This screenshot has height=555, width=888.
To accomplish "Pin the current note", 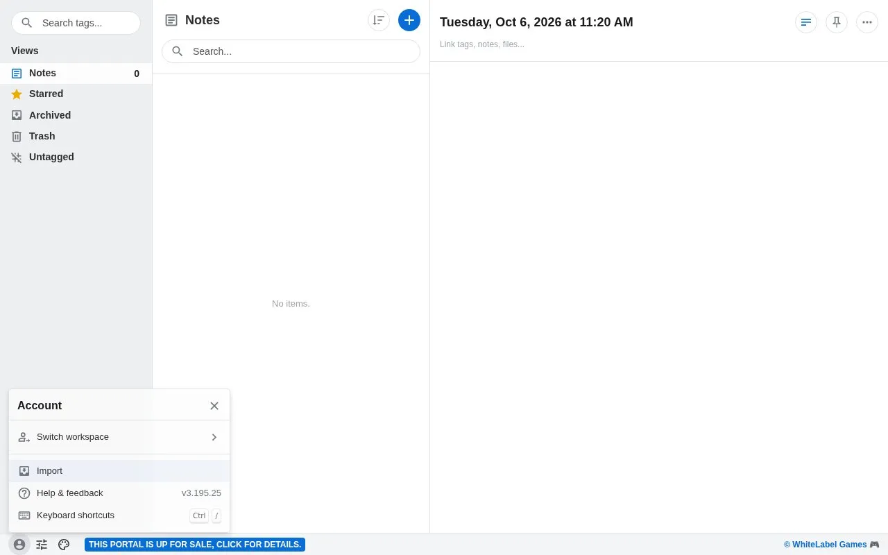I will (837, 22).
